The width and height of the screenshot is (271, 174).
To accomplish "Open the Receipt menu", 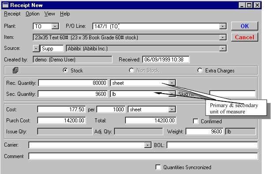I will 12,14.
